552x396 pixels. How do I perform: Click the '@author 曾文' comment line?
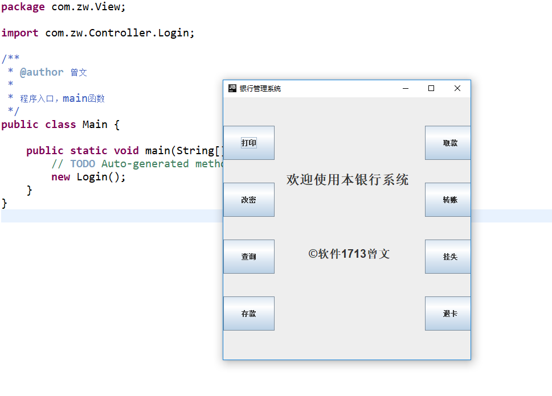48,72
